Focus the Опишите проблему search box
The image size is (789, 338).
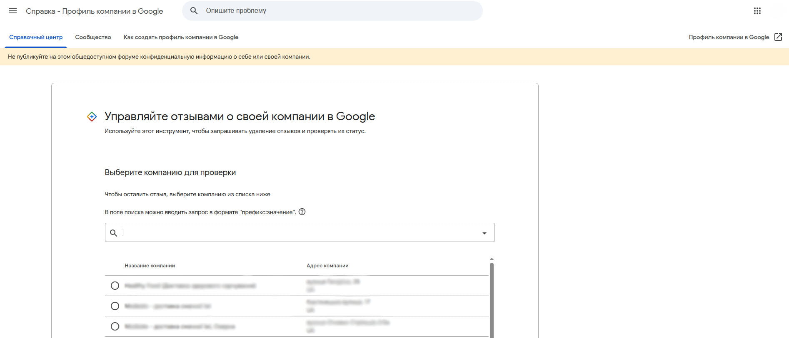coord(332,11)
